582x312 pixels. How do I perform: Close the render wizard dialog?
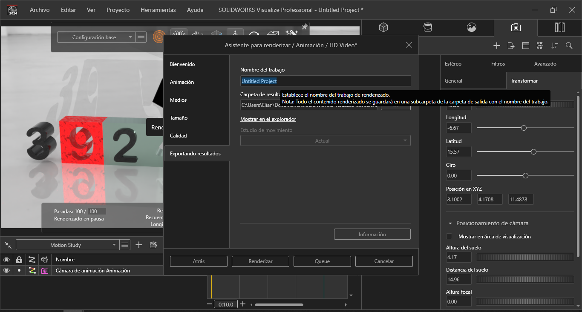coord(409,45)
